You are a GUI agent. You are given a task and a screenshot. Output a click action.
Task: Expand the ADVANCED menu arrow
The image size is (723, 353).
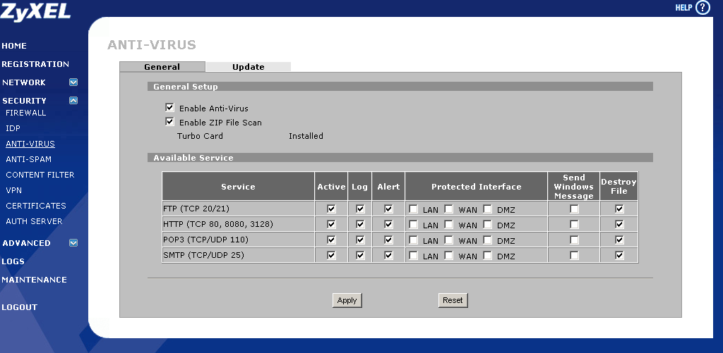pyautogui.click(x=73, y=242)
